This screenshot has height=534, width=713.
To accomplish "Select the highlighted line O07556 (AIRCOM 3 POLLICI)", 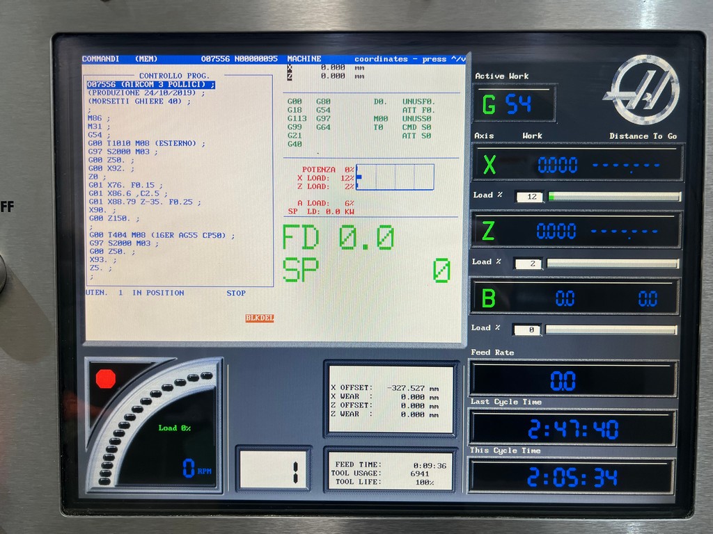I will click(151, 84).
